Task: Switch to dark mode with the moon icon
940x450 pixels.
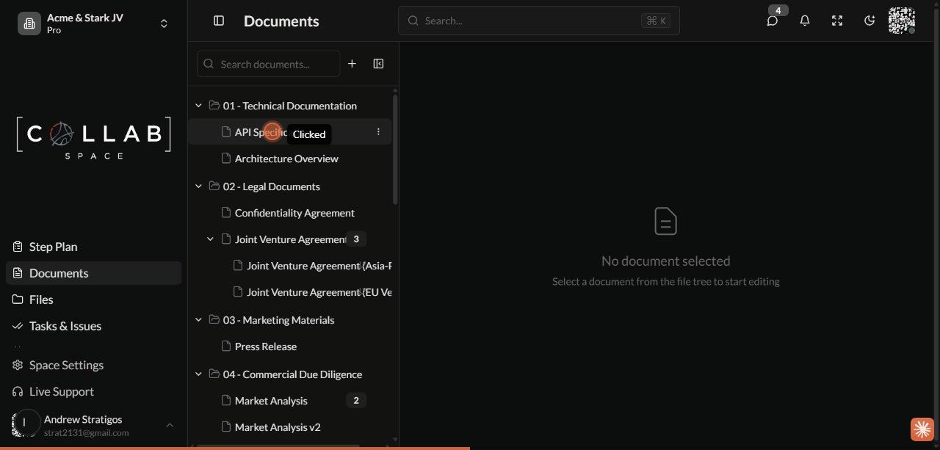Action: pyautogui.click(x=869, y=21)
